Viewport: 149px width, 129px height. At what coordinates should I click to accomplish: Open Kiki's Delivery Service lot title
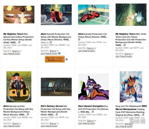click(x=56, y=110)
